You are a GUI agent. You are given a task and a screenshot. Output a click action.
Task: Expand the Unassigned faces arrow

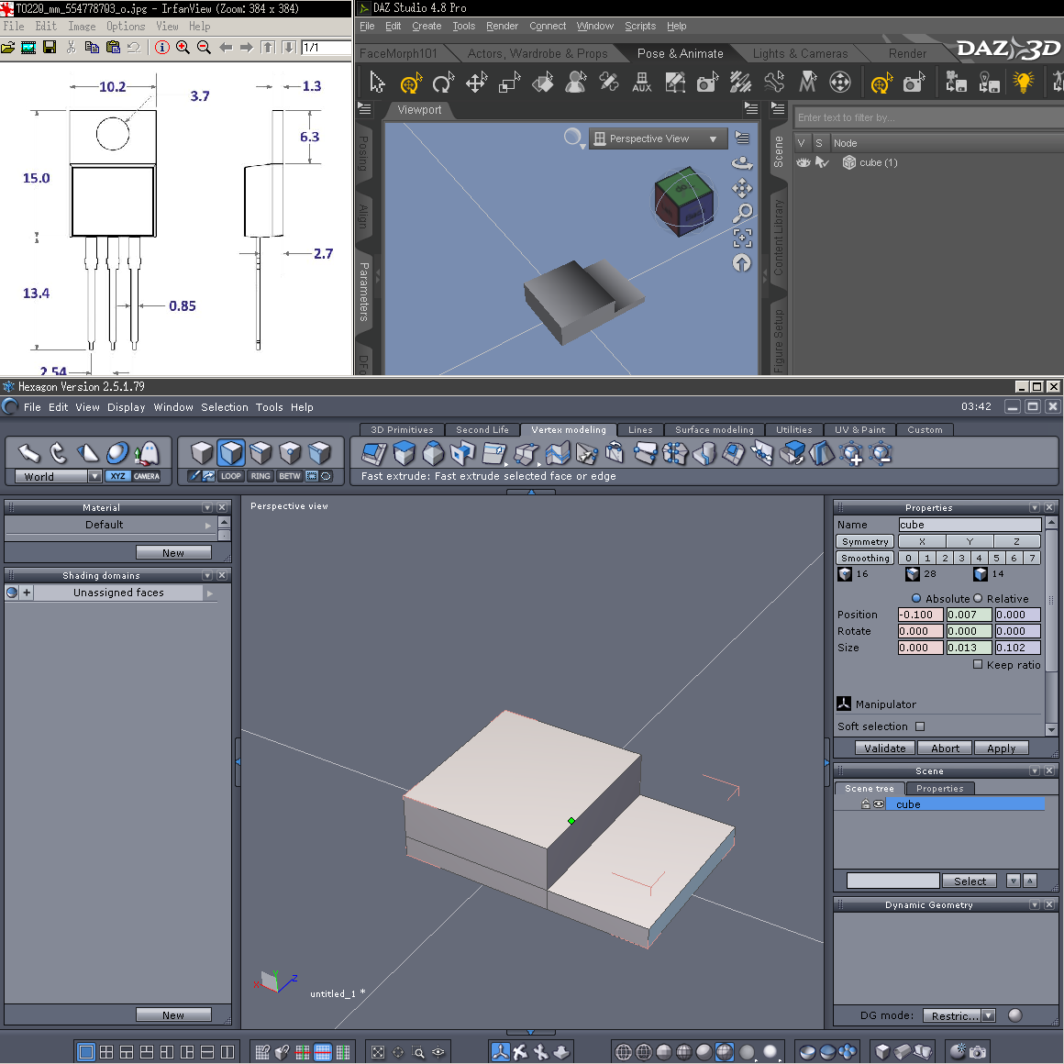(x=210, y=593)
